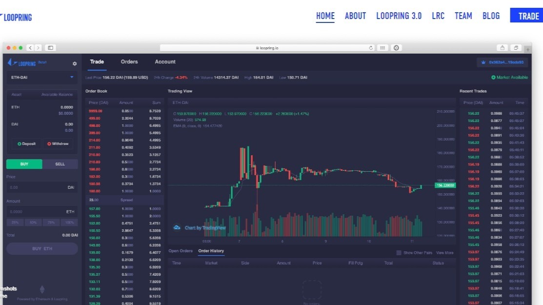The height and width of the screenshot is (305, 543).
Task: Go to the HOME menu item
Action: point(325,16)
